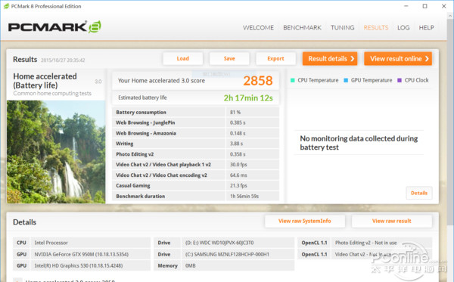Click the Load button
Image resolution: width=454 pixels, height=282 pixels.
(182, 59)
